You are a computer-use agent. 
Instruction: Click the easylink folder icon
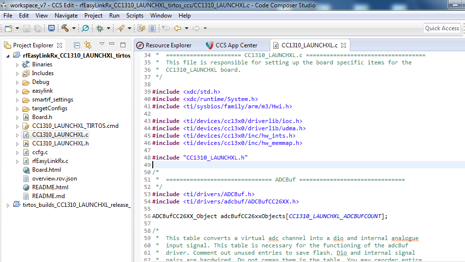point(26,91)
